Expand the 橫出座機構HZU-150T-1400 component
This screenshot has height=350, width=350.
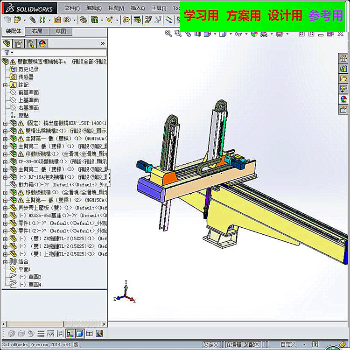coord(5,123)
